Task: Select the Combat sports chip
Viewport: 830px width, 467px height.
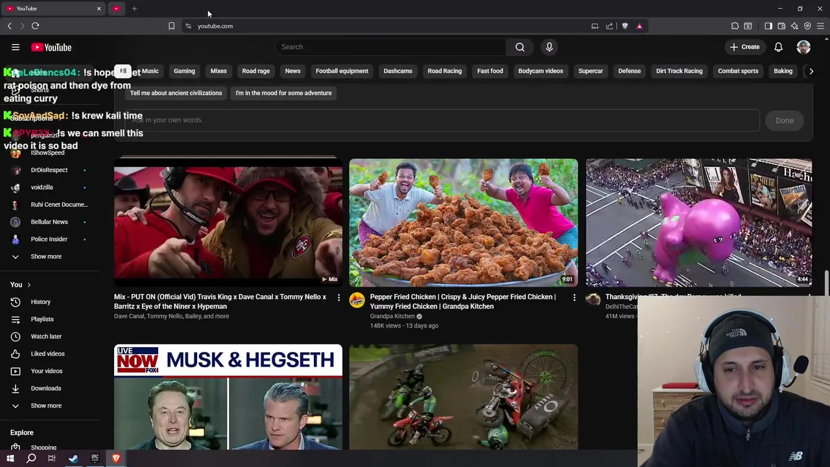Action: point(738,71)
